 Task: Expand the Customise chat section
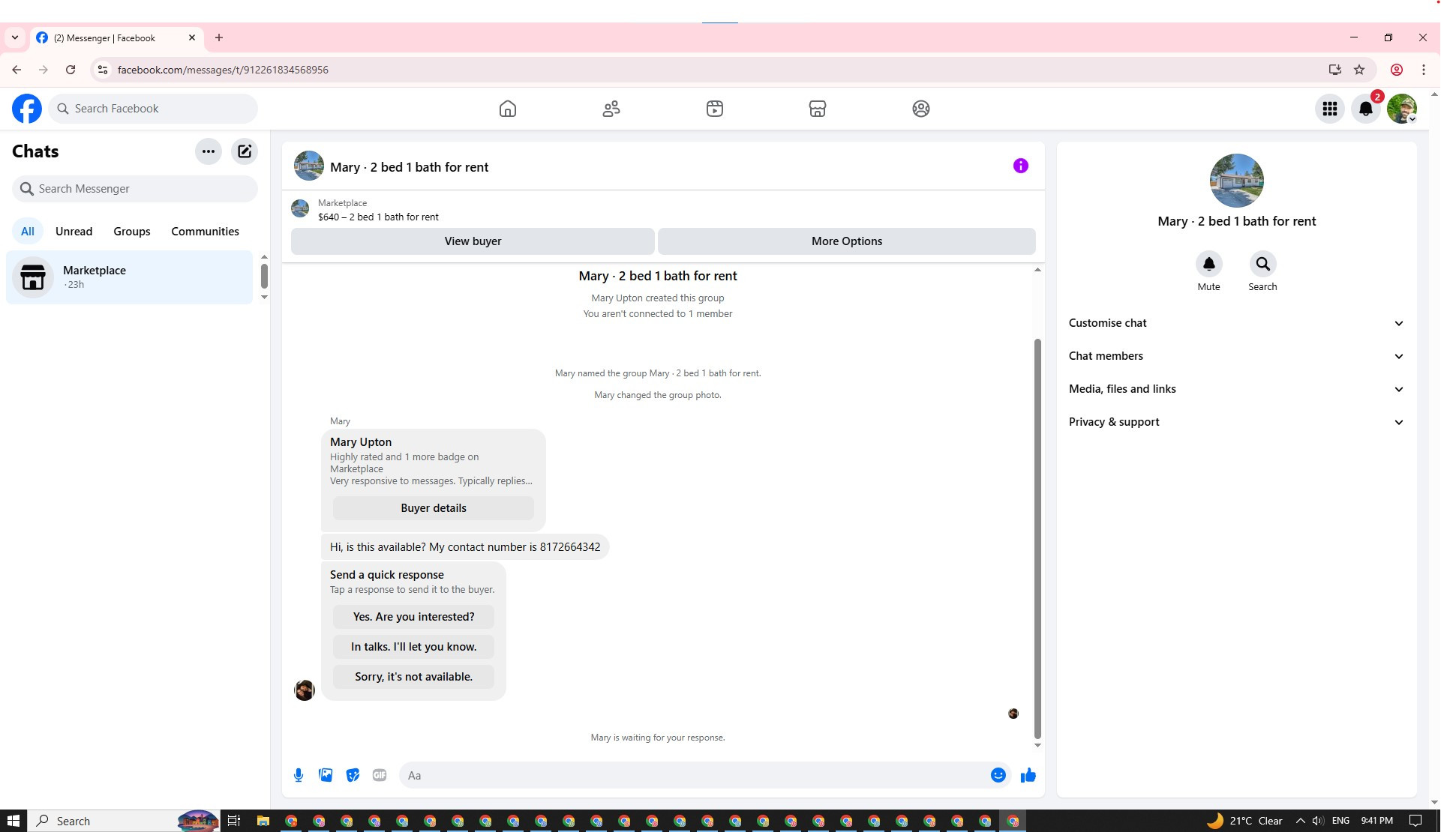click(x=1236, y=323)
